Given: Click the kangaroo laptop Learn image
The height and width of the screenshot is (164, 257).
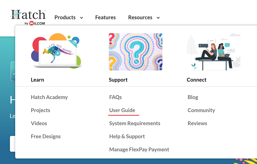Looking at the screenshot, I should (56, 52).
